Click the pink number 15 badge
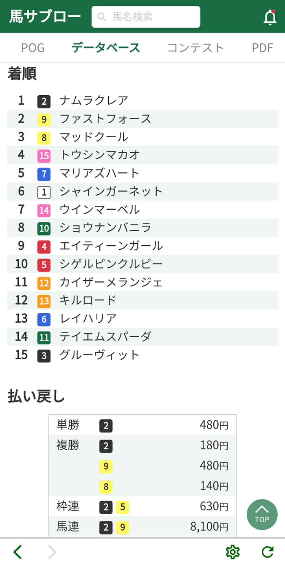Screen dimensions: 285x565 44,155
